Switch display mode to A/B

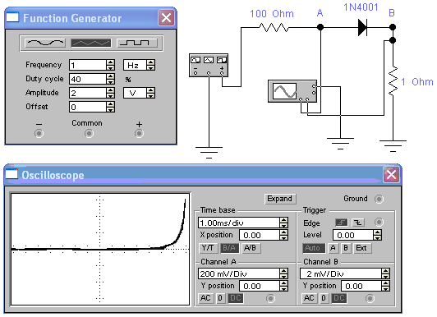(251, 248)
